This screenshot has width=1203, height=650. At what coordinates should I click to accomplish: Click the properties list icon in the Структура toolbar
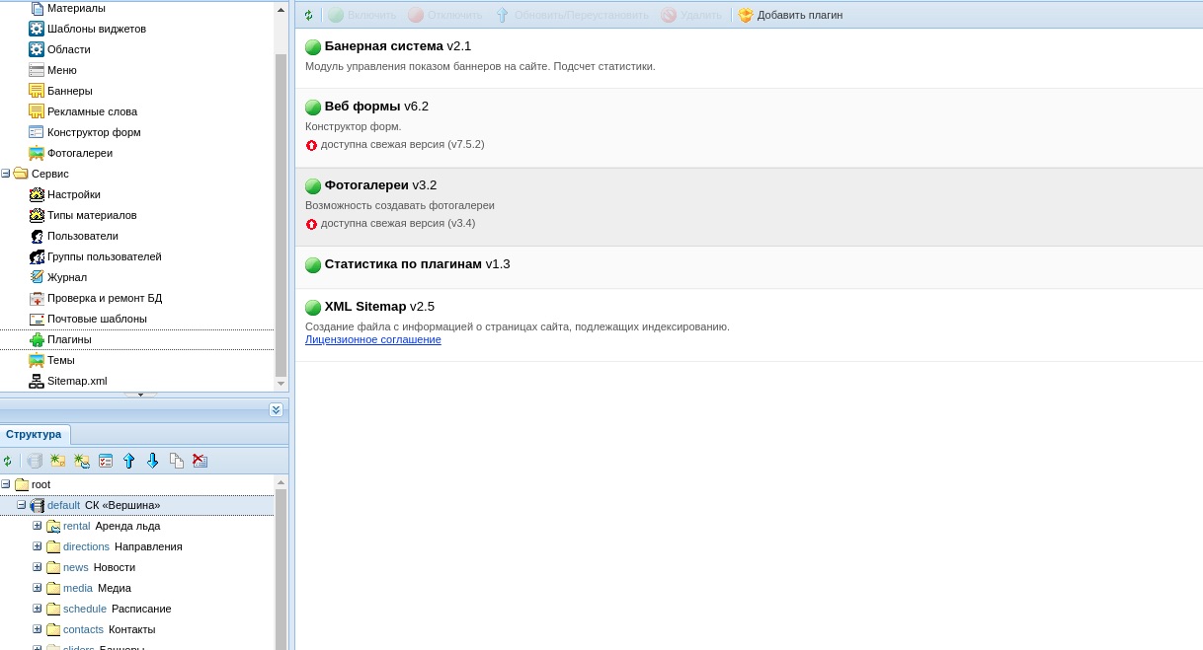106,461
